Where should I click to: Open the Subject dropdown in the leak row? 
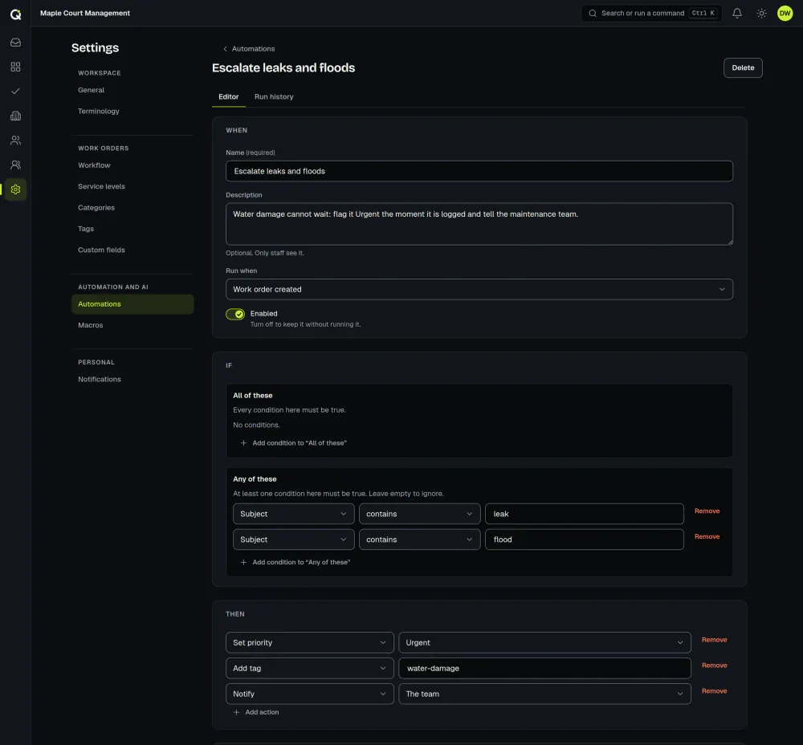pos(293,514)
